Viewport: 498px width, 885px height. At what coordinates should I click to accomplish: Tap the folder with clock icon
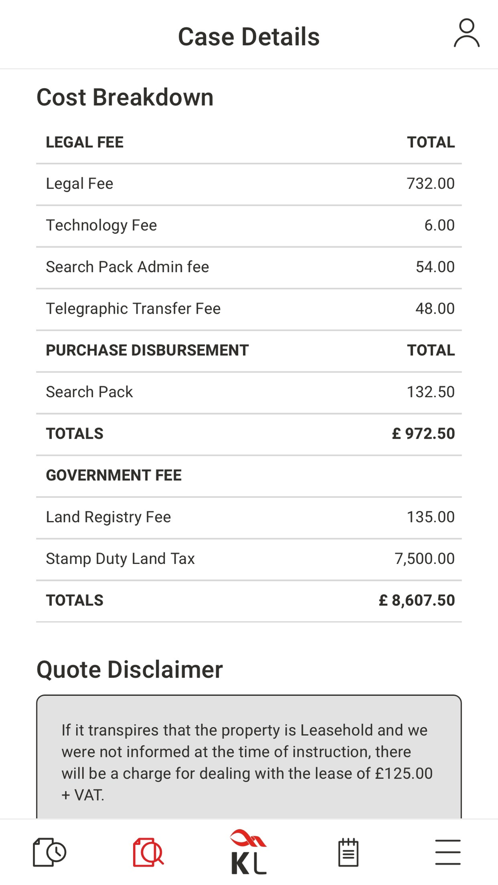pyautogui.click(x=49, y=852)
